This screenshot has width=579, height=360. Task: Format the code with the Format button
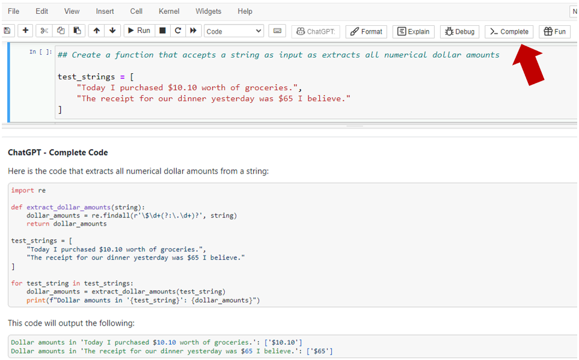pyautogui.click(x=366, y=31)
